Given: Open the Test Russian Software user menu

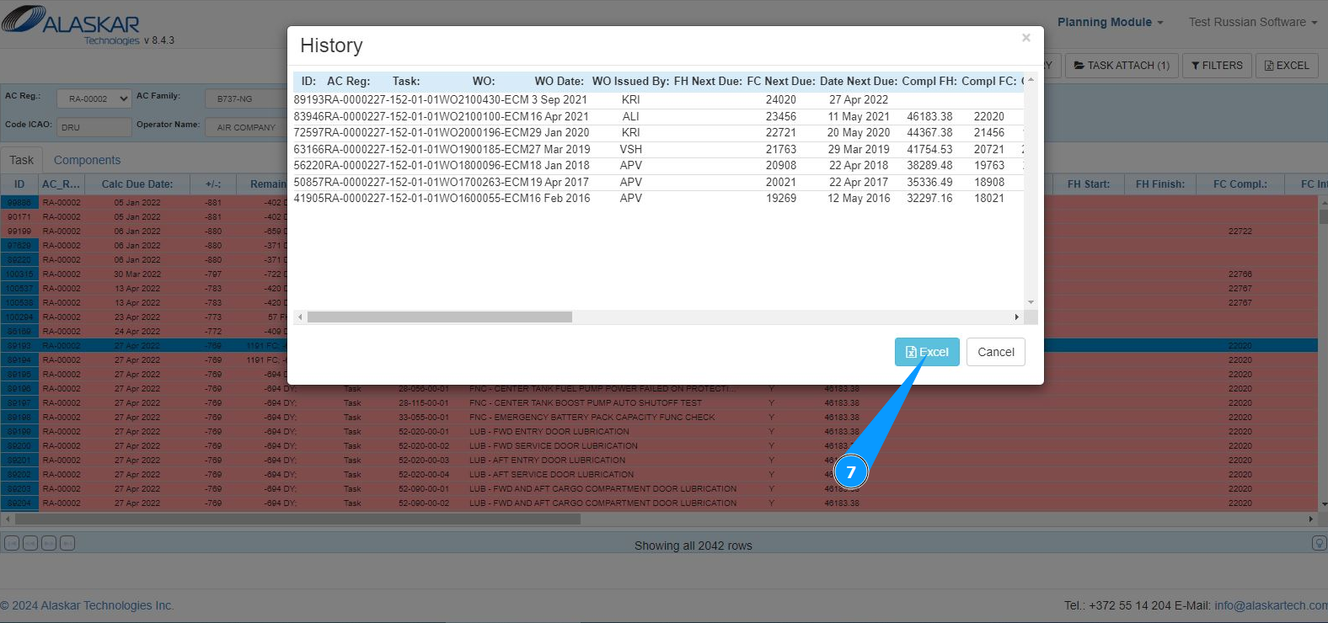Looking at the screenshot, I should [1252, 22].
